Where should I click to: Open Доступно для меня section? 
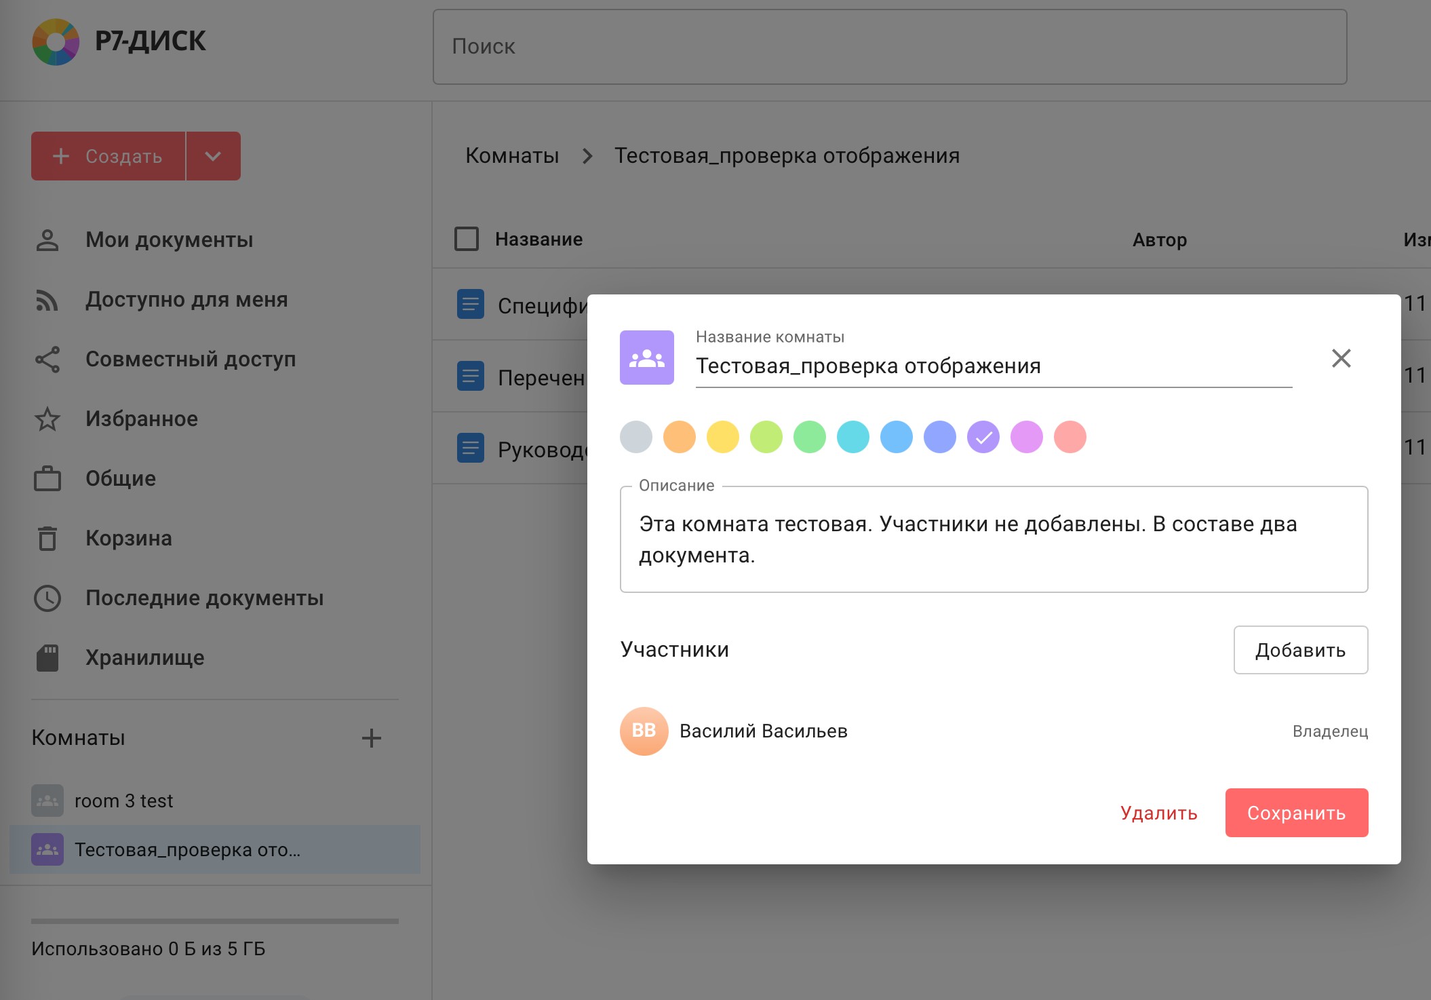pyautogui.click(x=187, y=299)
